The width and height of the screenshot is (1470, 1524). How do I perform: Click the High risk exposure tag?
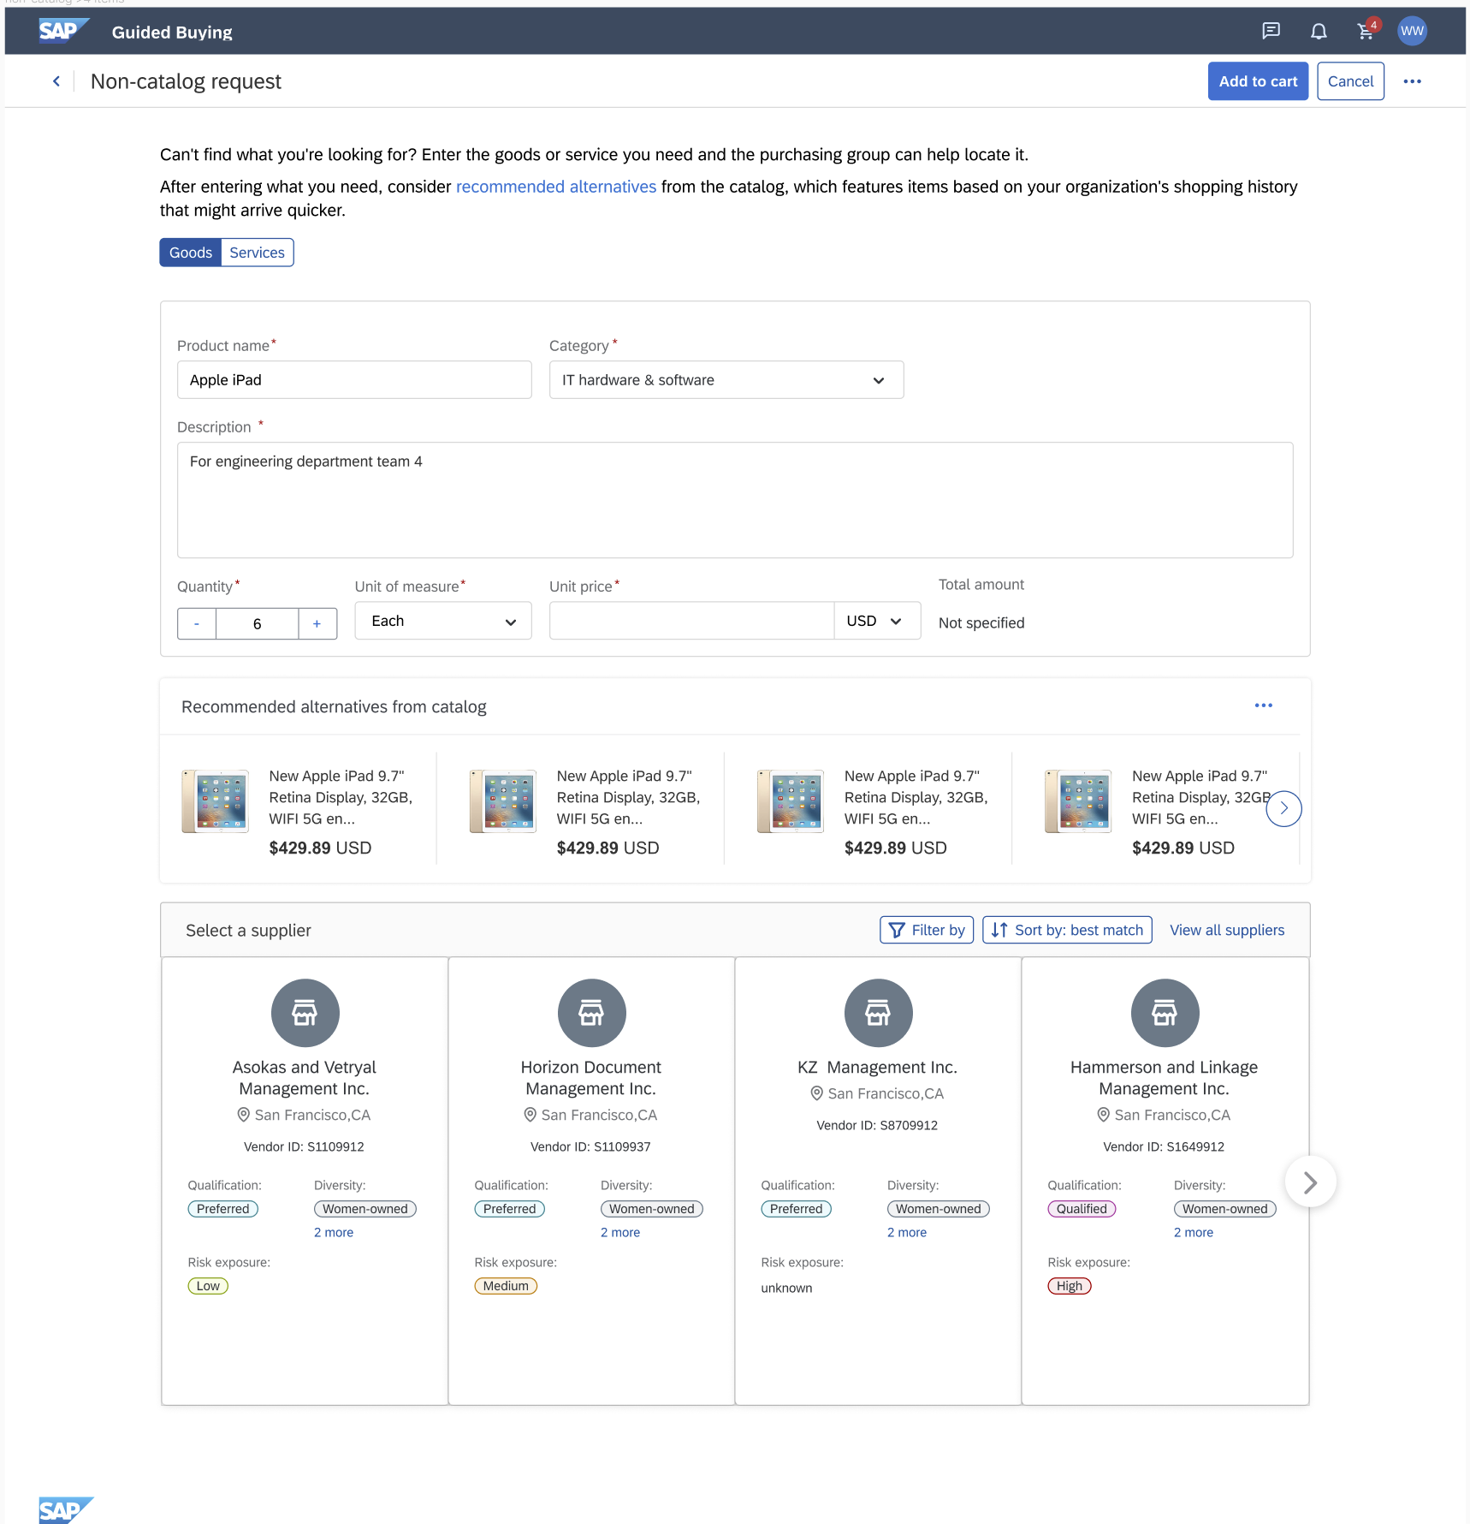pos(1070,1286)
